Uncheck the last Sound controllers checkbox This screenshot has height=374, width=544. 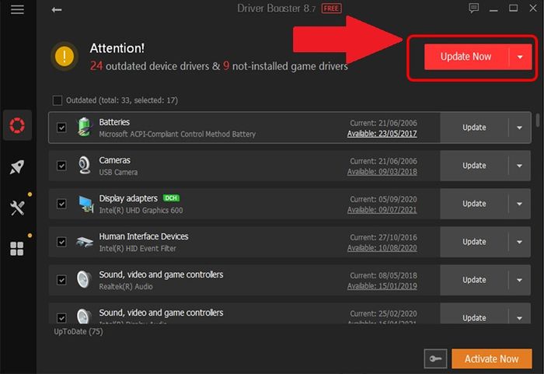(x=61, y=318)
